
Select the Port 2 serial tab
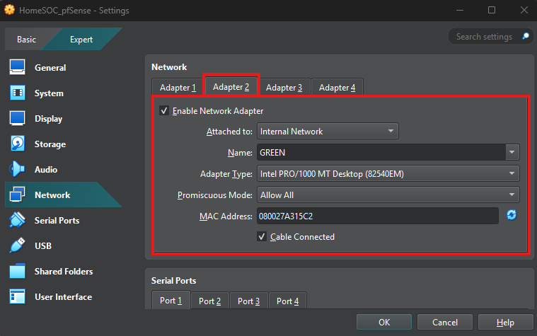pyautogui.click(x=209, y=301)
